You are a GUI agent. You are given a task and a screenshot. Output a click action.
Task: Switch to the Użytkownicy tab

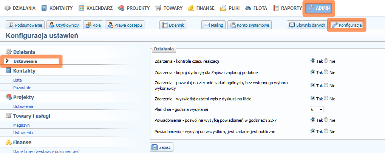click(63, 25)
